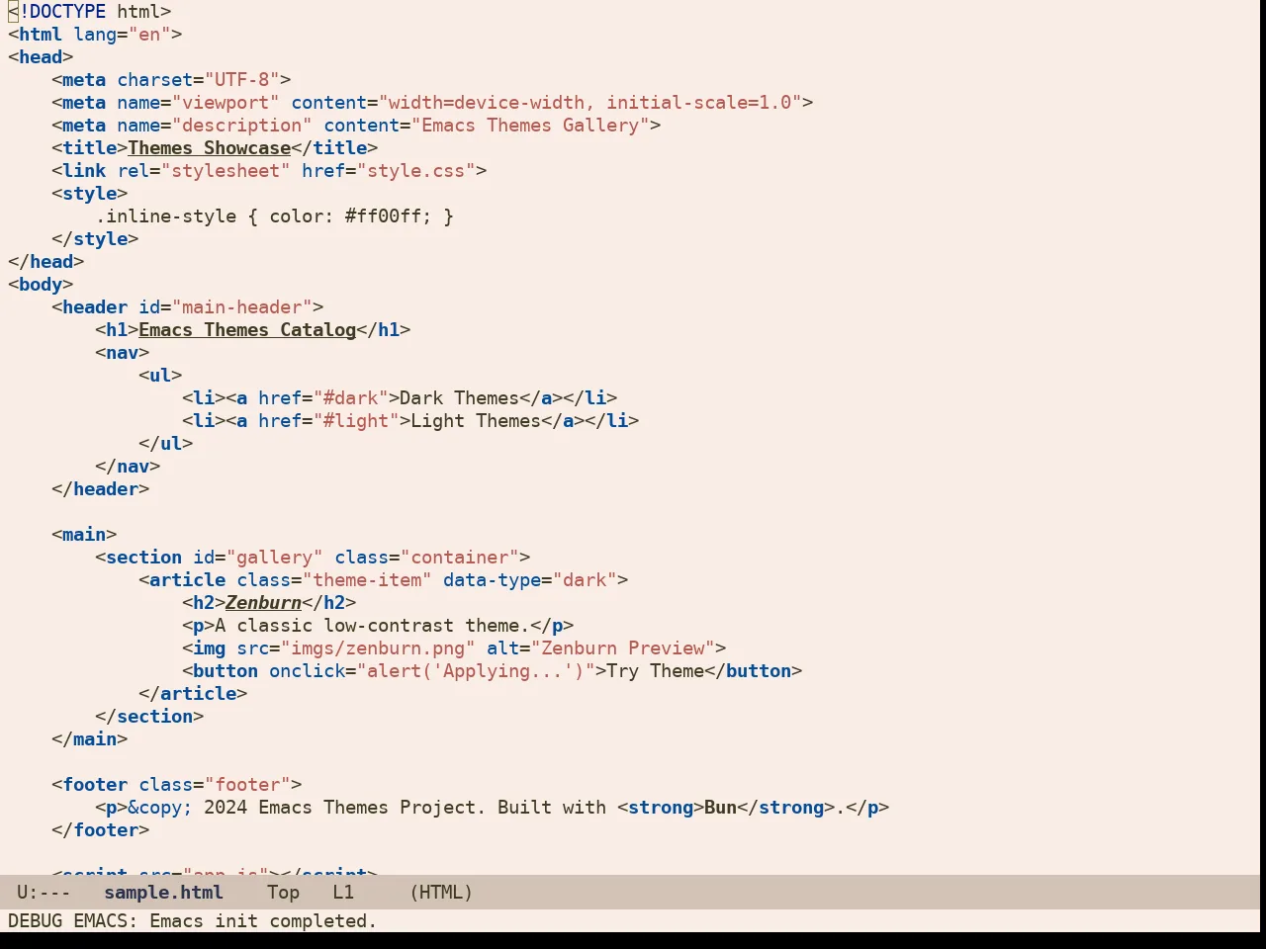Click the "width=device-width, initial-scale=1.0" content string
Viewport: 1266px width, 949px height.
[x=590, y=103]
